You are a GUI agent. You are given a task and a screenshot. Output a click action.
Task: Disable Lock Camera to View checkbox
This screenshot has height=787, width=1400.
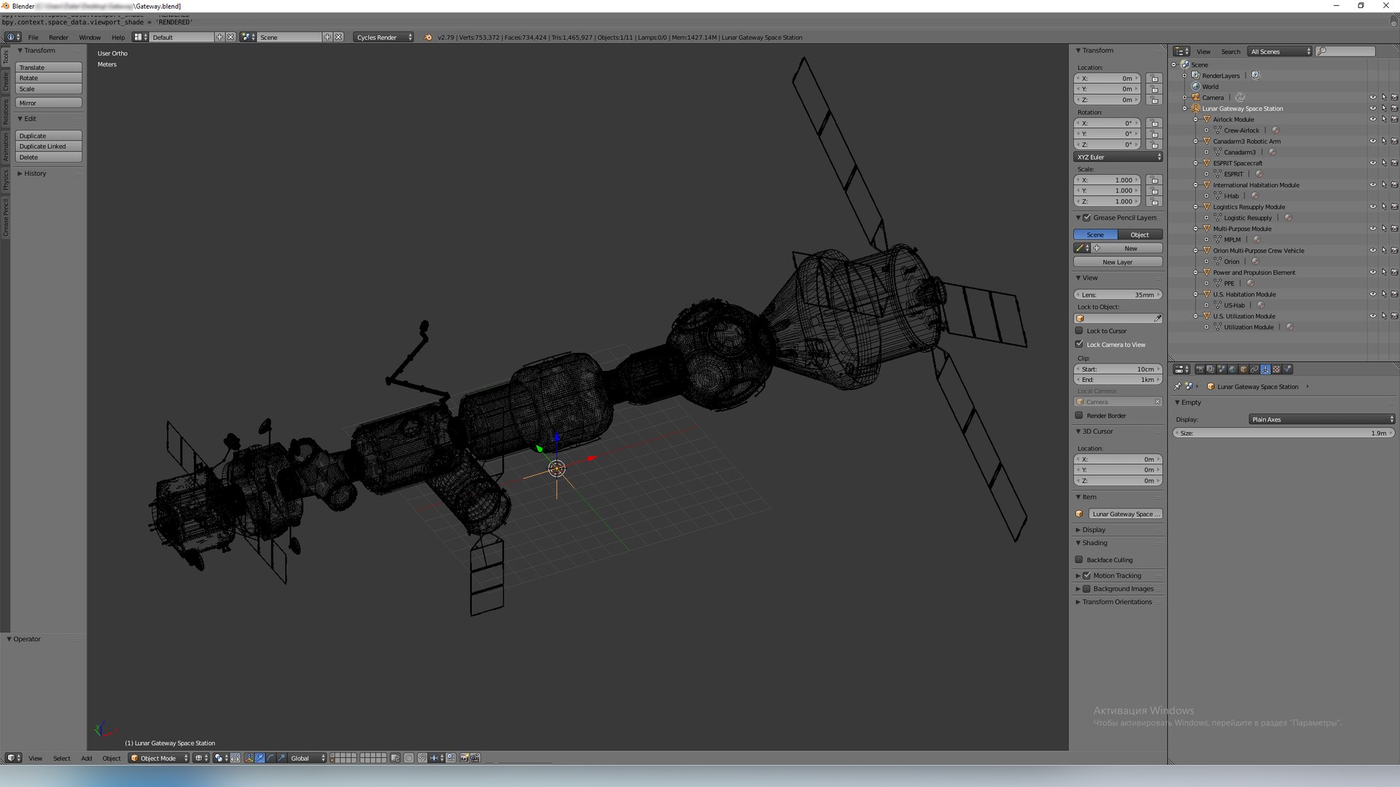1079,344
